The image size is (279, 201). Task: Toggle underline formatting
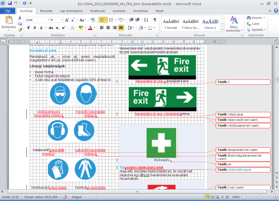click(x=41, y=28)
